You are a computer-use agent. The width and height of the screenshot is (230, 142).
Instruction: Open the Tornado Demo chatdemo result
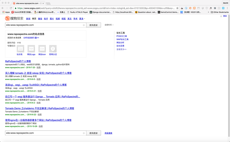[x=40, y=108]
